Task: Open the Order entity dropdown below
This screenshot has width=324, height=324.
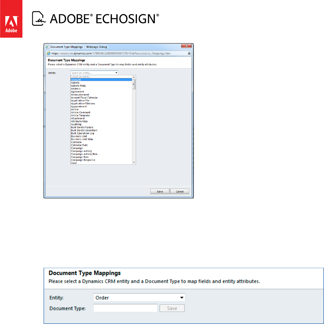Action: (139, 297)
